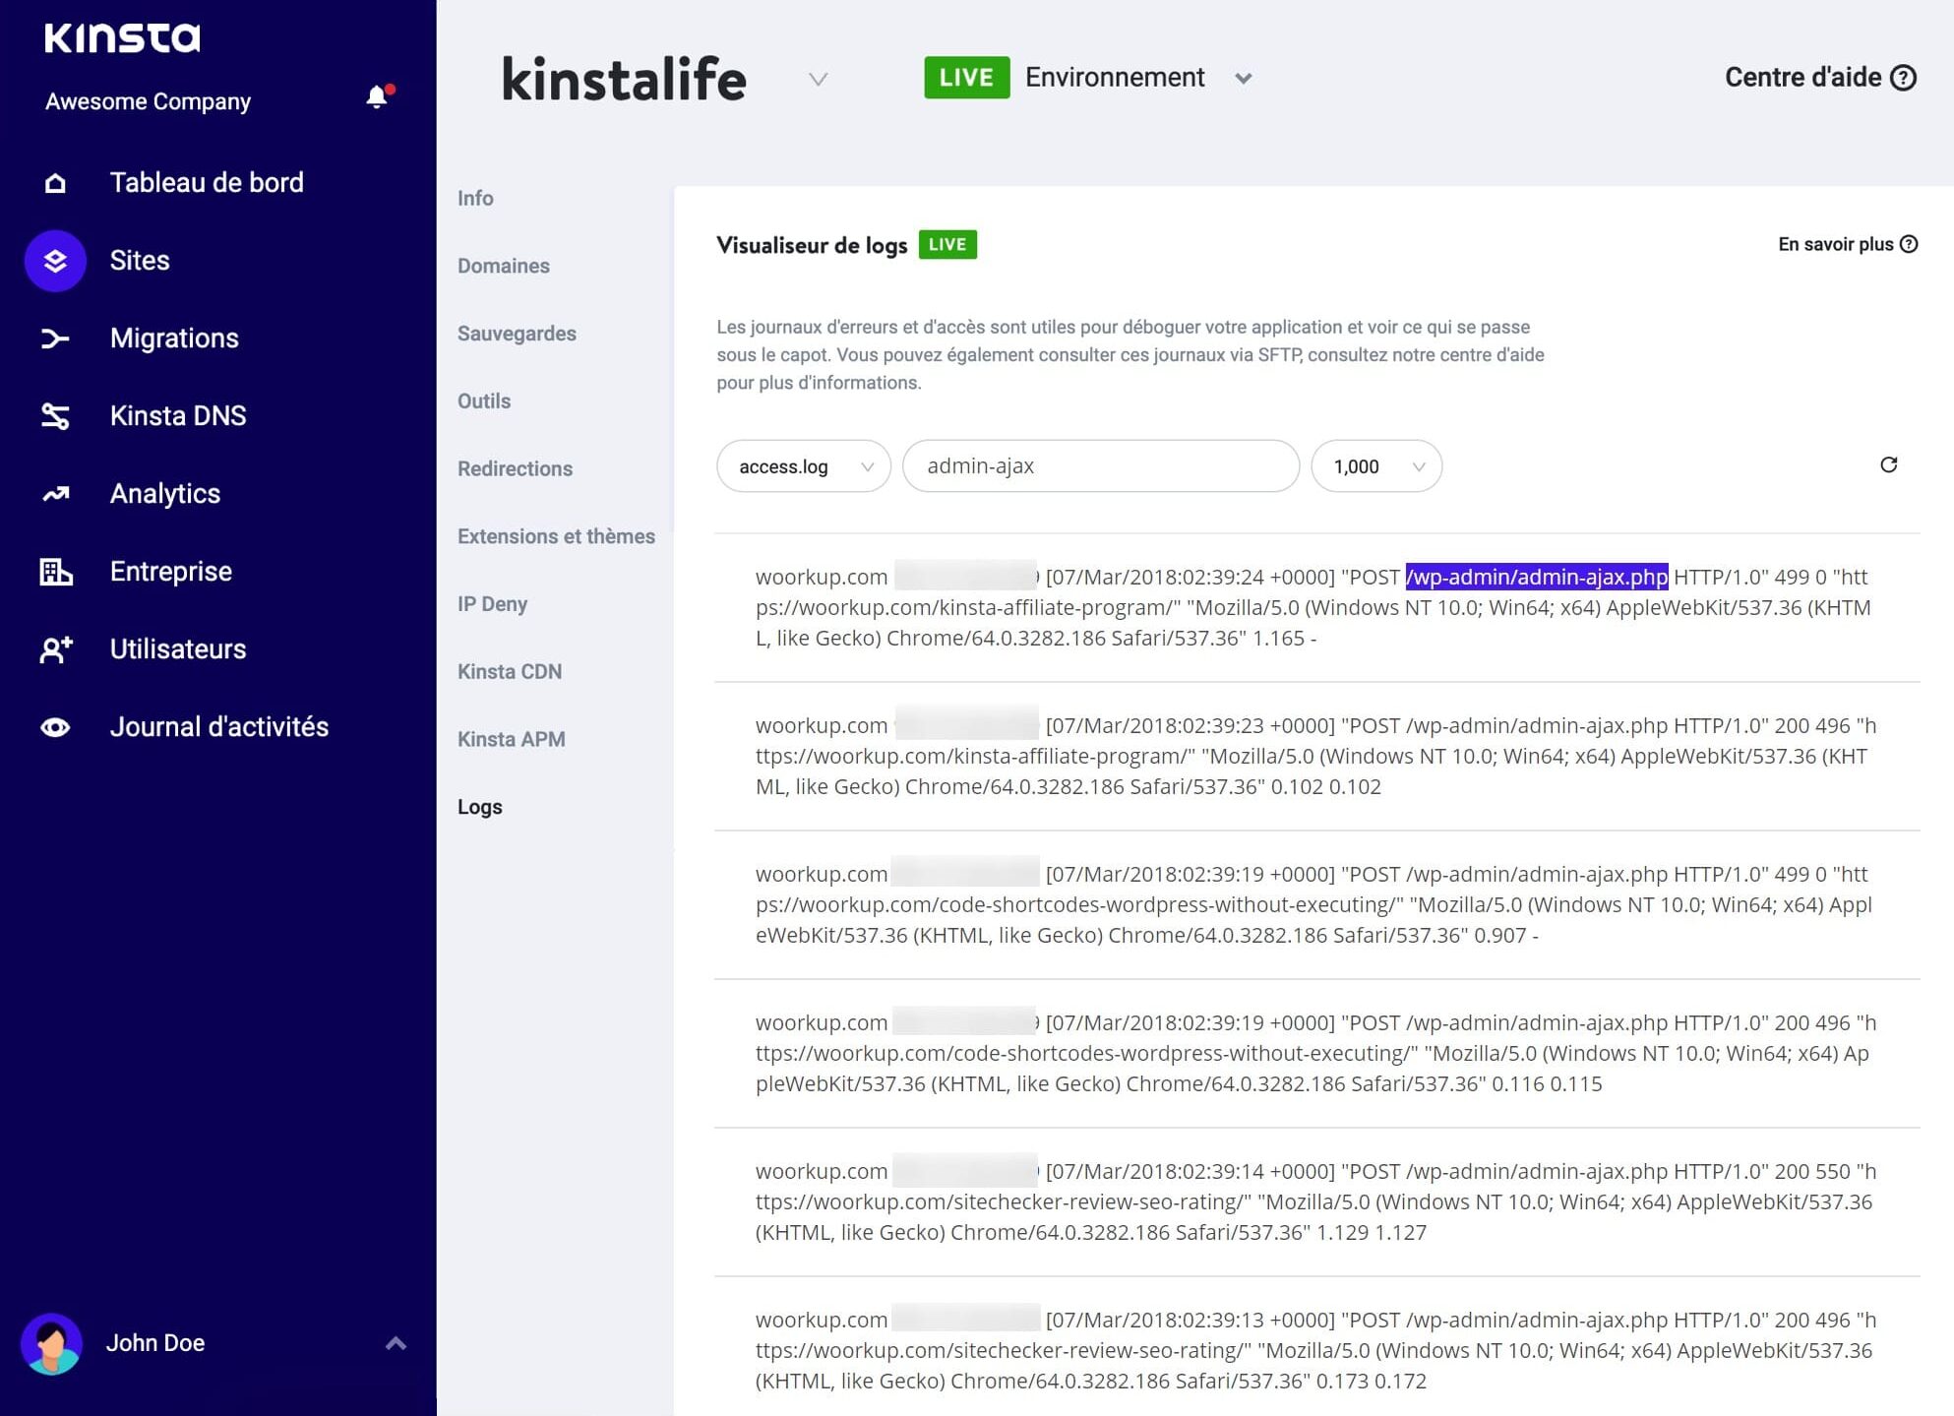Click the notification bell icon

coord(377,97)
